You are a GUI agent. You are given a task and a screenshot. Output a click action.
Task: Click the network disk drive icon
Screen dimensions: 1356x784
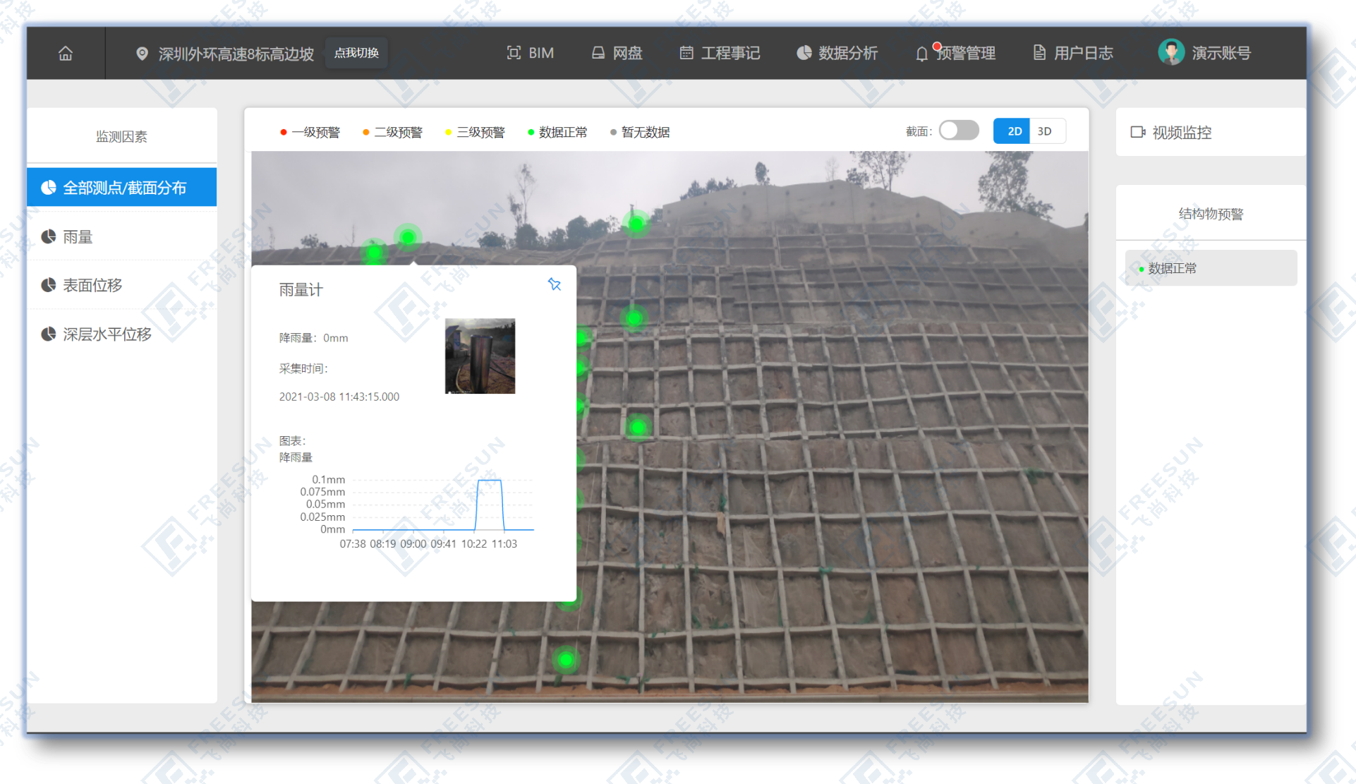click(x=598, y=53)
